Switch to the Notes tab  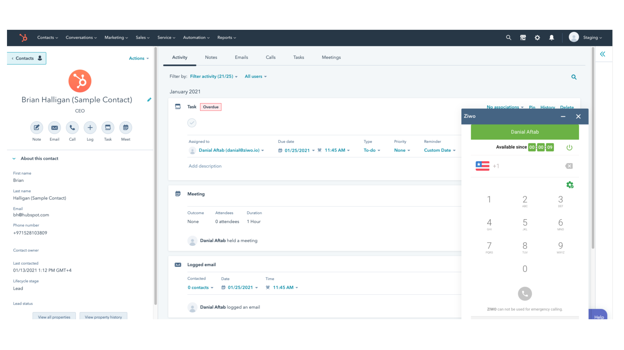click(211, 57)
